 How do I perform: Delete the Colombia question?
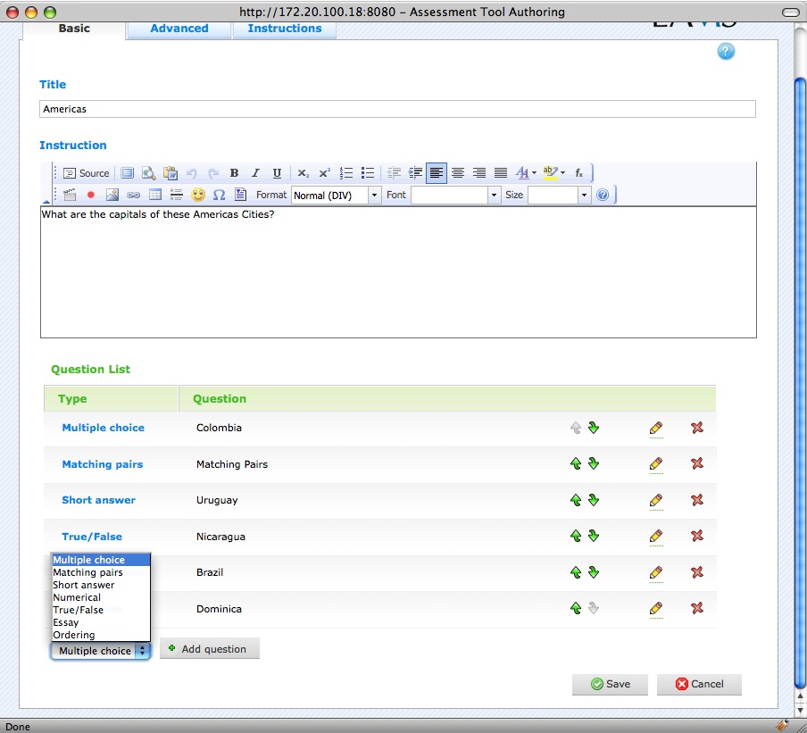point(697,428)
